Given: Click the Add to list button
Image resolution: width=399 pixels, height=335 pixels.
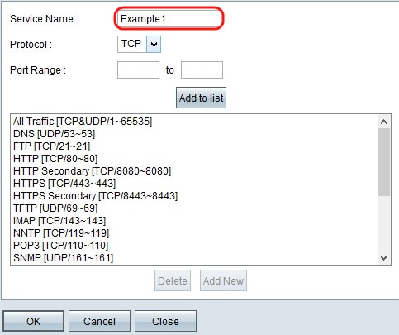Looking at the screenshot, I should click(201, 98).
